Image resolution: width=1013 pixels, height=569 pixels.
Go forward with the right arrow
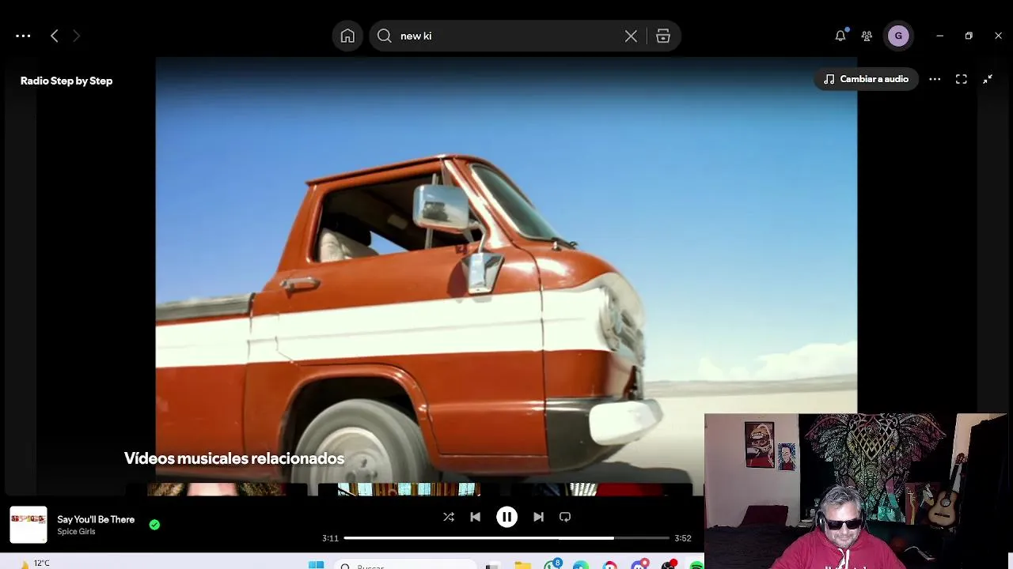[x=77, y=36]
